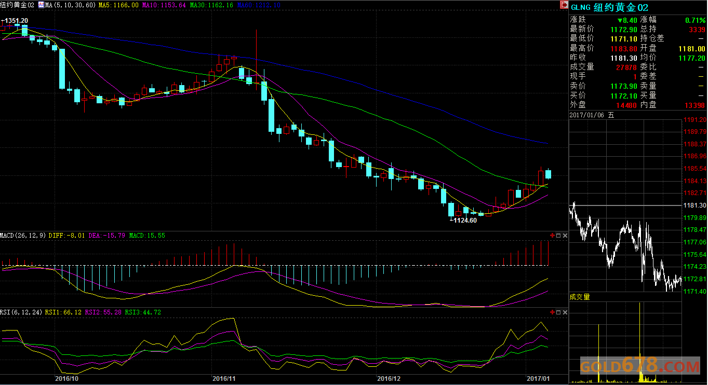This screenshot has height=385, width=708.
Task: Select the MA(5,10,30,60) parameters label
Action: 70,5
